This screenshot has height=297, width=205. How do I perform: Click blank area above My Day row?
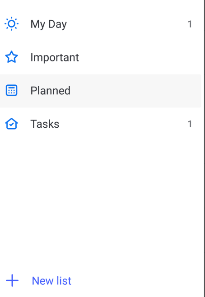click(x=100, y=4)
